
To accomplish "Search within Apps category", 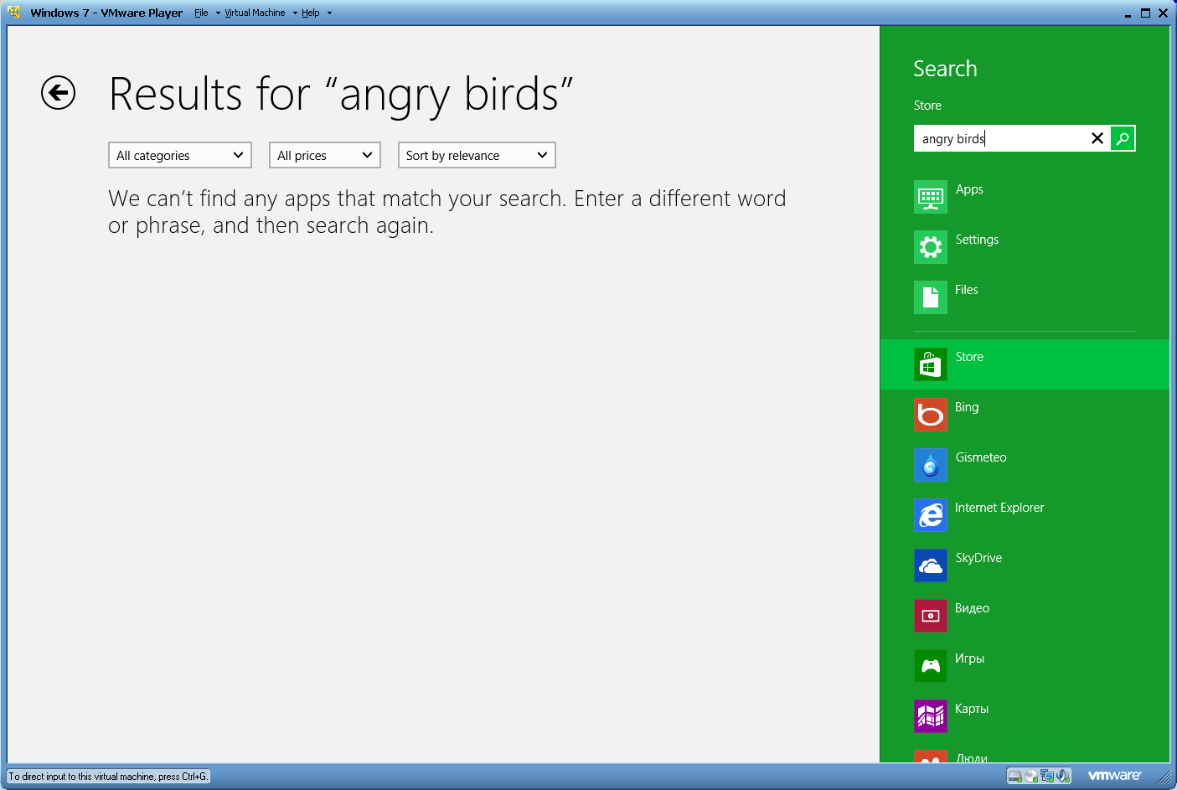I will click(x=930, y=197).
